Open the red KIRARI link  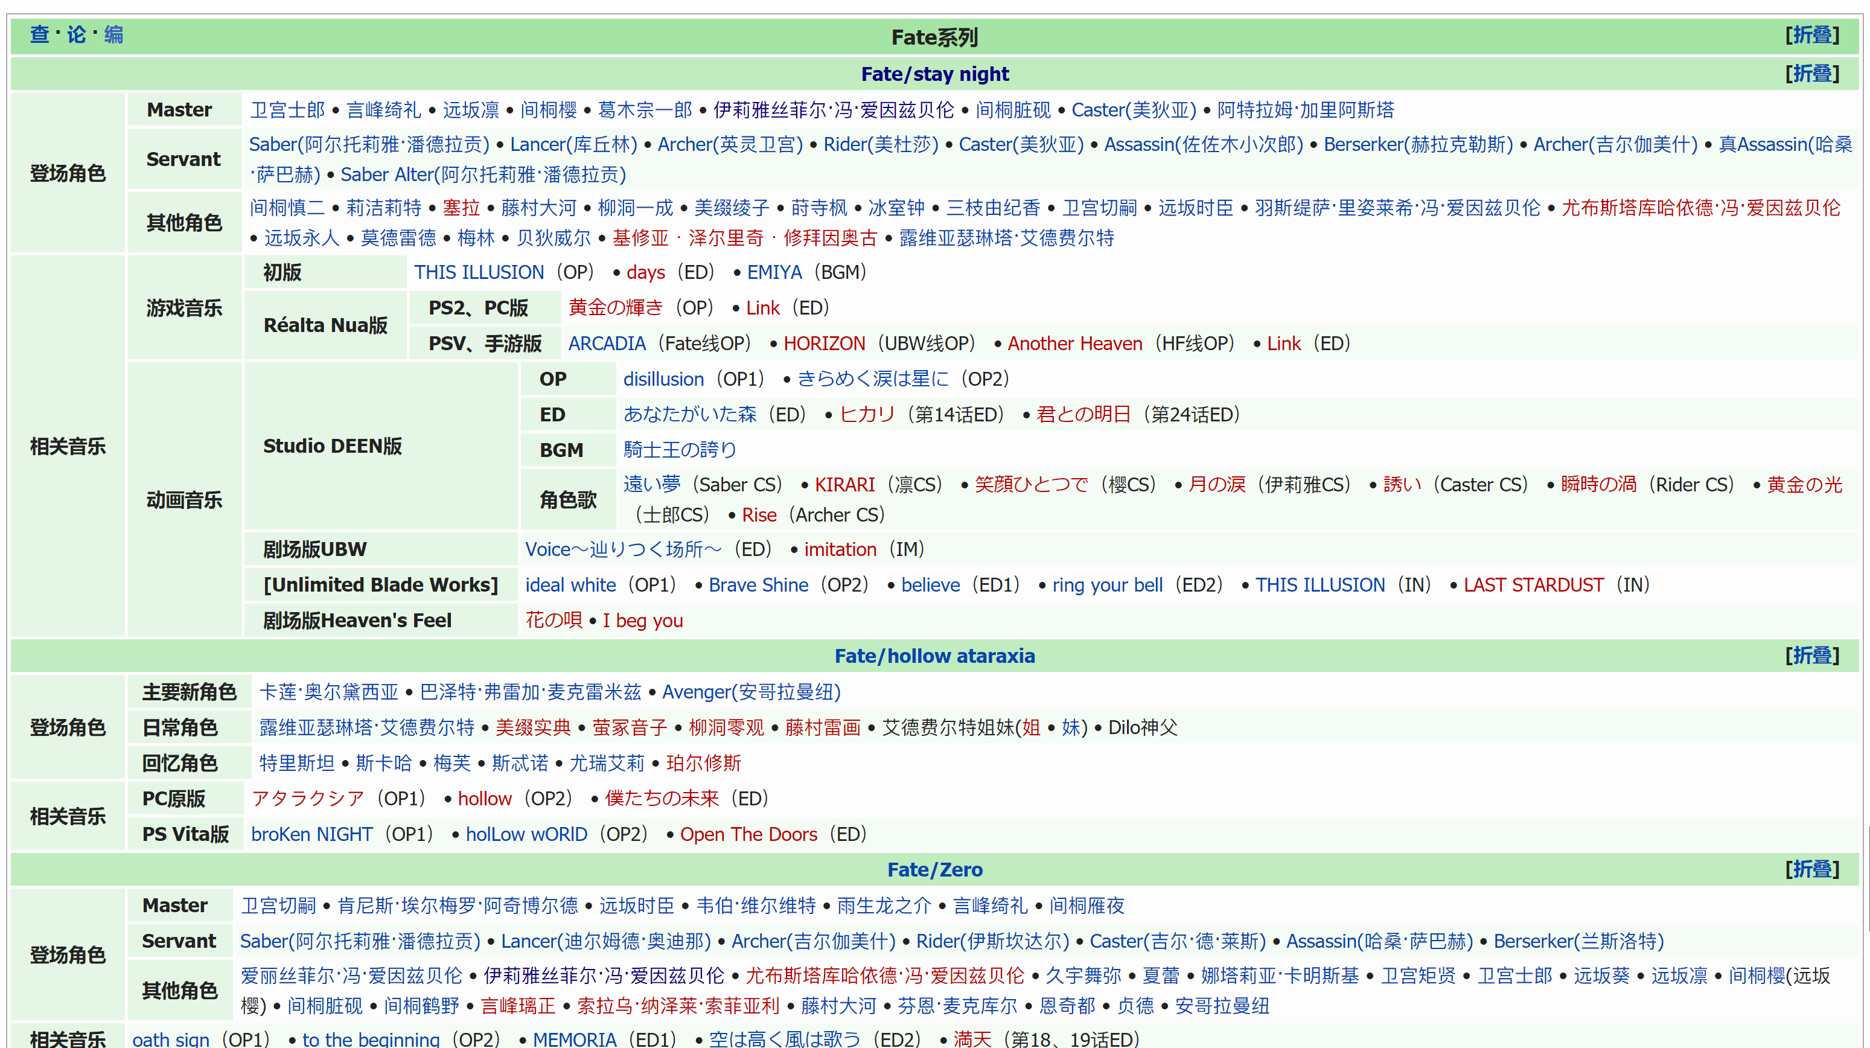(844, 484)
